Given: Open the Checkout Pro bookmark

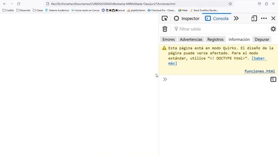Looking at the screenshot, I should click(x=162, y=10).
